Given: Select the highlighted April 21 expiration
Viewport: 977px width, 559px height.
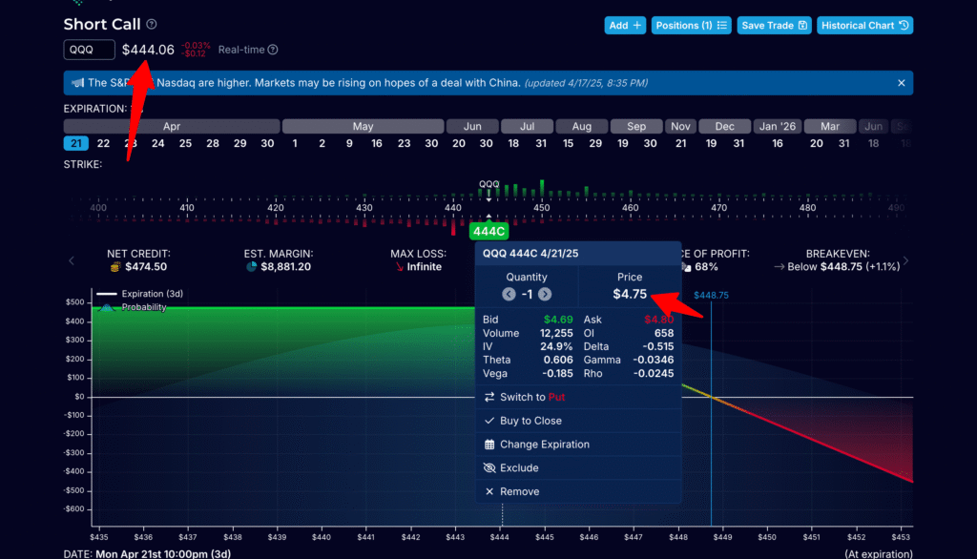Looking at the screenshot, I should 76,143.
